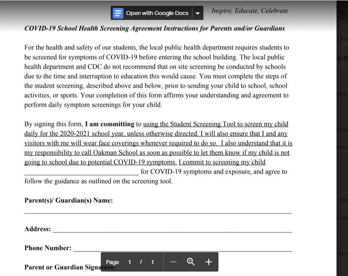Viewport: 348px width, 276px height.
Task: Click the Google Docs icon
Action: click(118, 13)
